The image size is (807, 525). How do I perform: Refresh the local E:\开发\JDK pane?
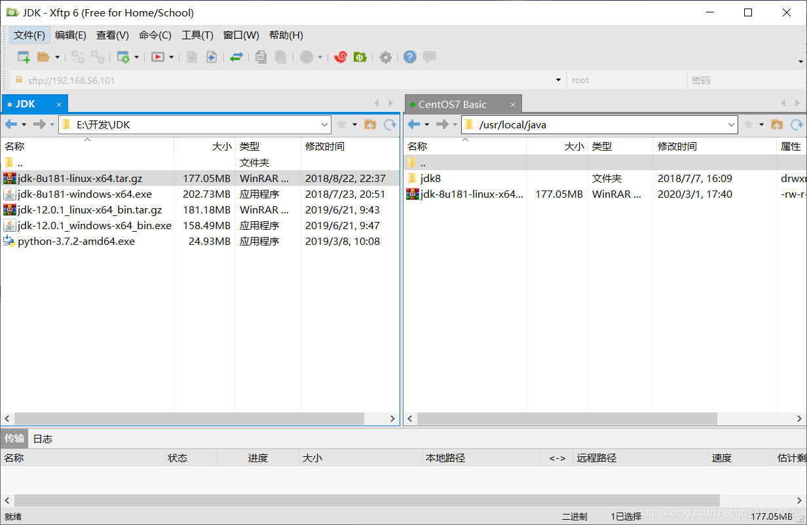point(390,124)
